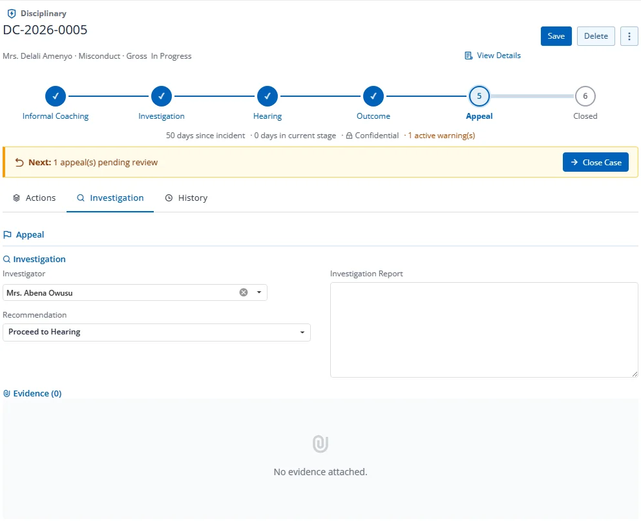Click the Investigator field showing Mrs. Abena Owusu
The width and height of the screenshot is (641, 521).
[x=135, y=292]
